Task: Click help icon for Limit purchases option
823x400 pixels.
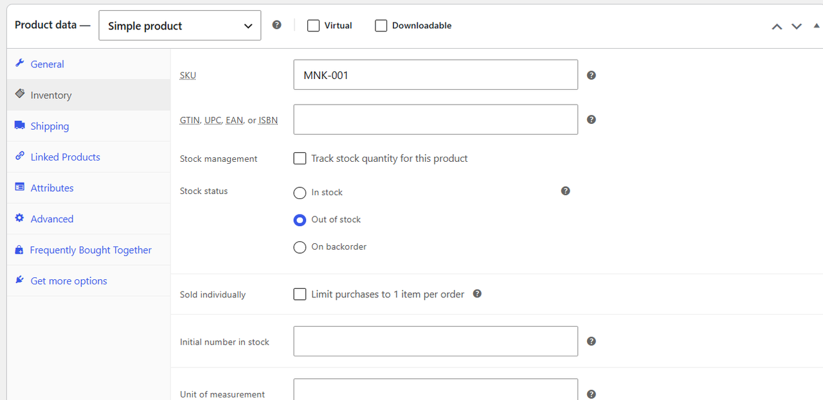Action: point(477,293)
